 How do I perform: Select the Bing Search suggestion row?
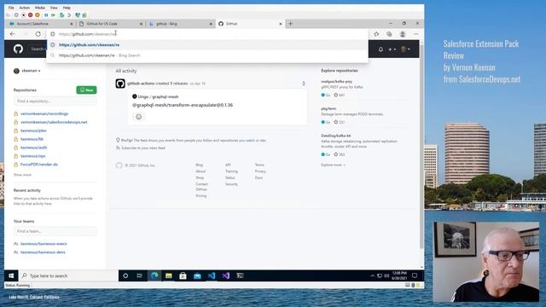[207, 55]
